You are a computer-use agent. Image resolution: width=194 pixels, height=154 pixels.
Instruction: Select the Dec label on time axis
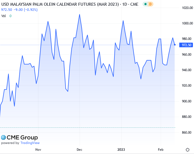pyautogui.click(x=80, y=150)
